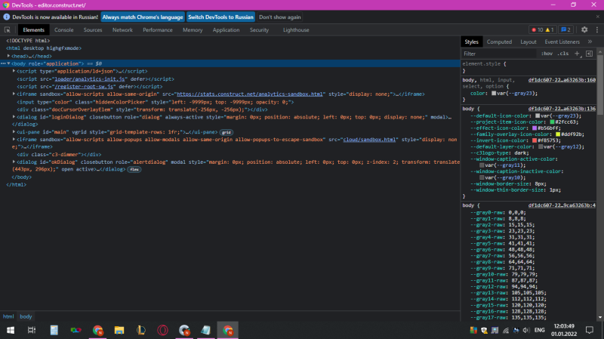Switch to the Sources tab

tap(93, 29)
